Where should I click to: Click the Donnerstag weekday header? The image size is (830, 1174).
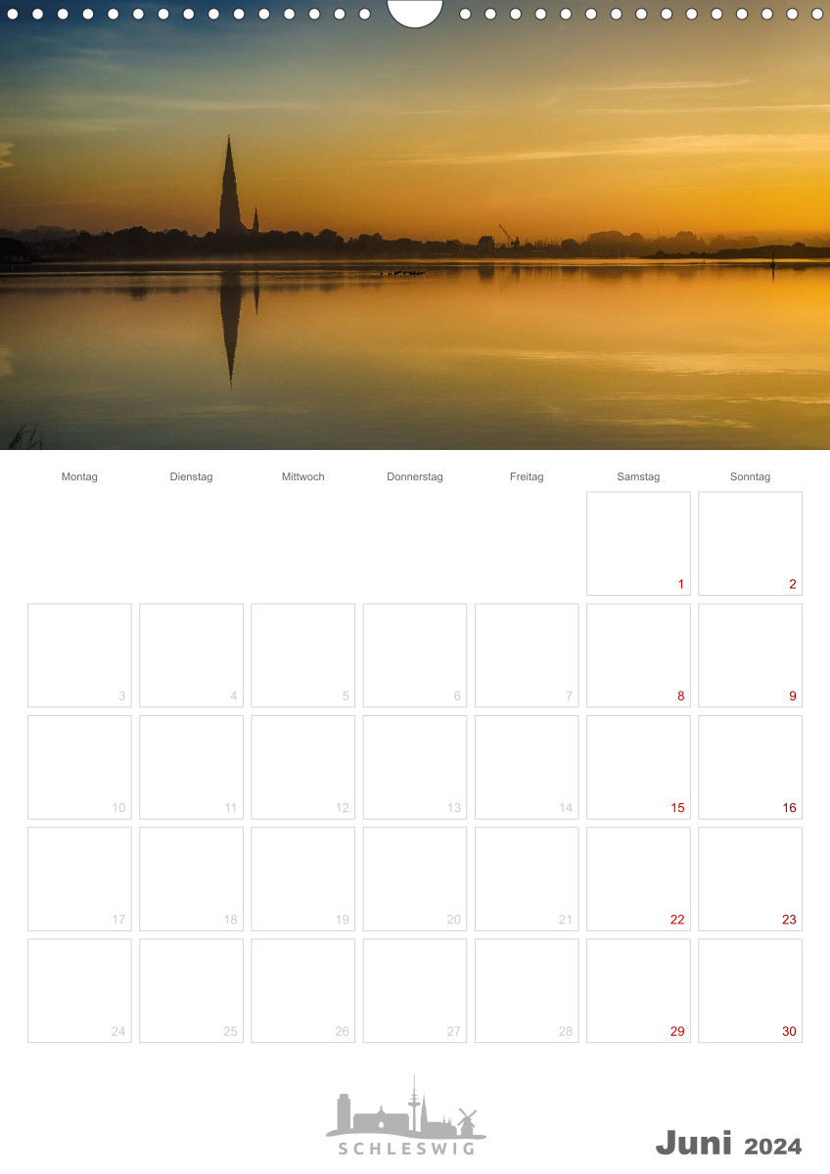(x=415, y=476)
